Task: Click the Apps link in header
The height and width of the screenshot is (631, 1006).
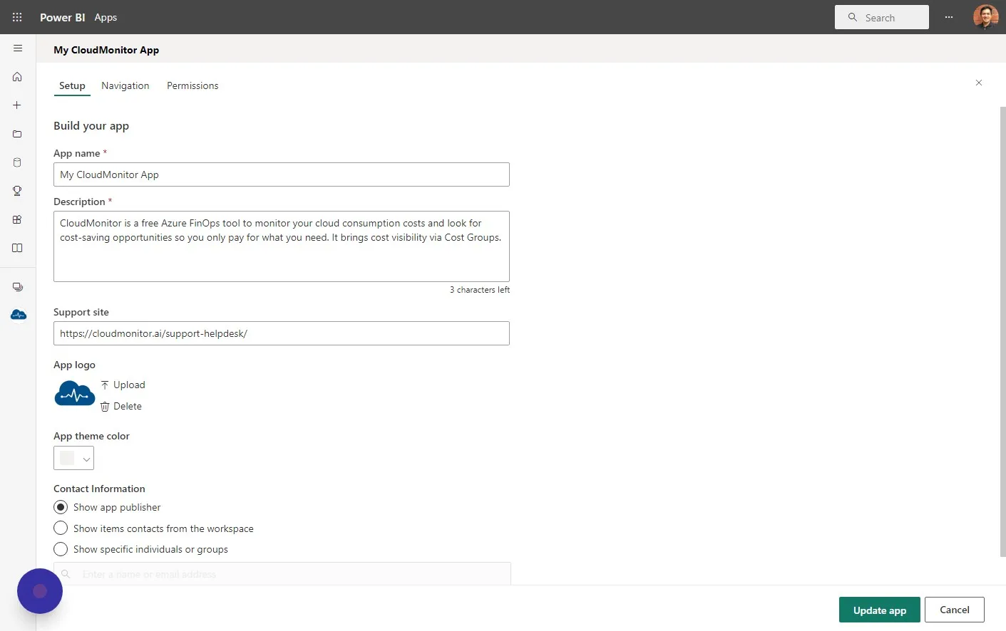Action: point(106,17)
